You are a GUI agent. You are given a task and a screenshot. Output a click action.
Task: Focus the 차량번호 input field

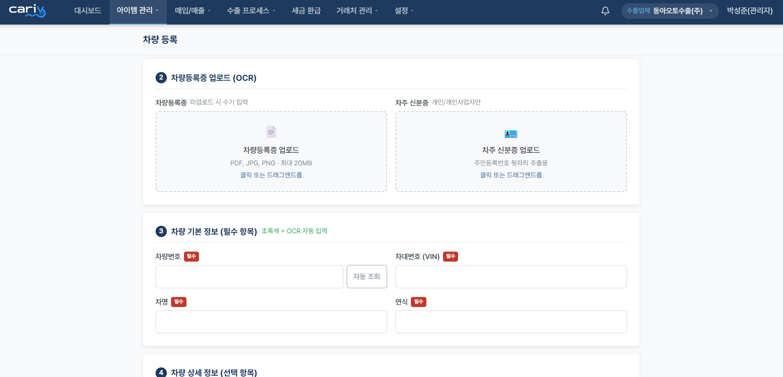coord(249,277)
